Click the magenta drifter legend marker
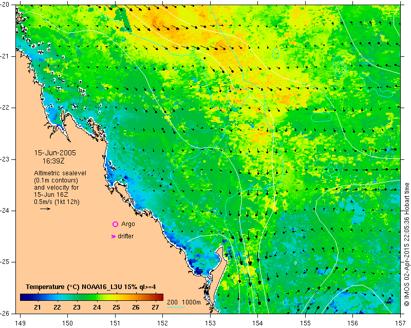The height and width of the screenshot is (328, 411). (x=113, y=236)
